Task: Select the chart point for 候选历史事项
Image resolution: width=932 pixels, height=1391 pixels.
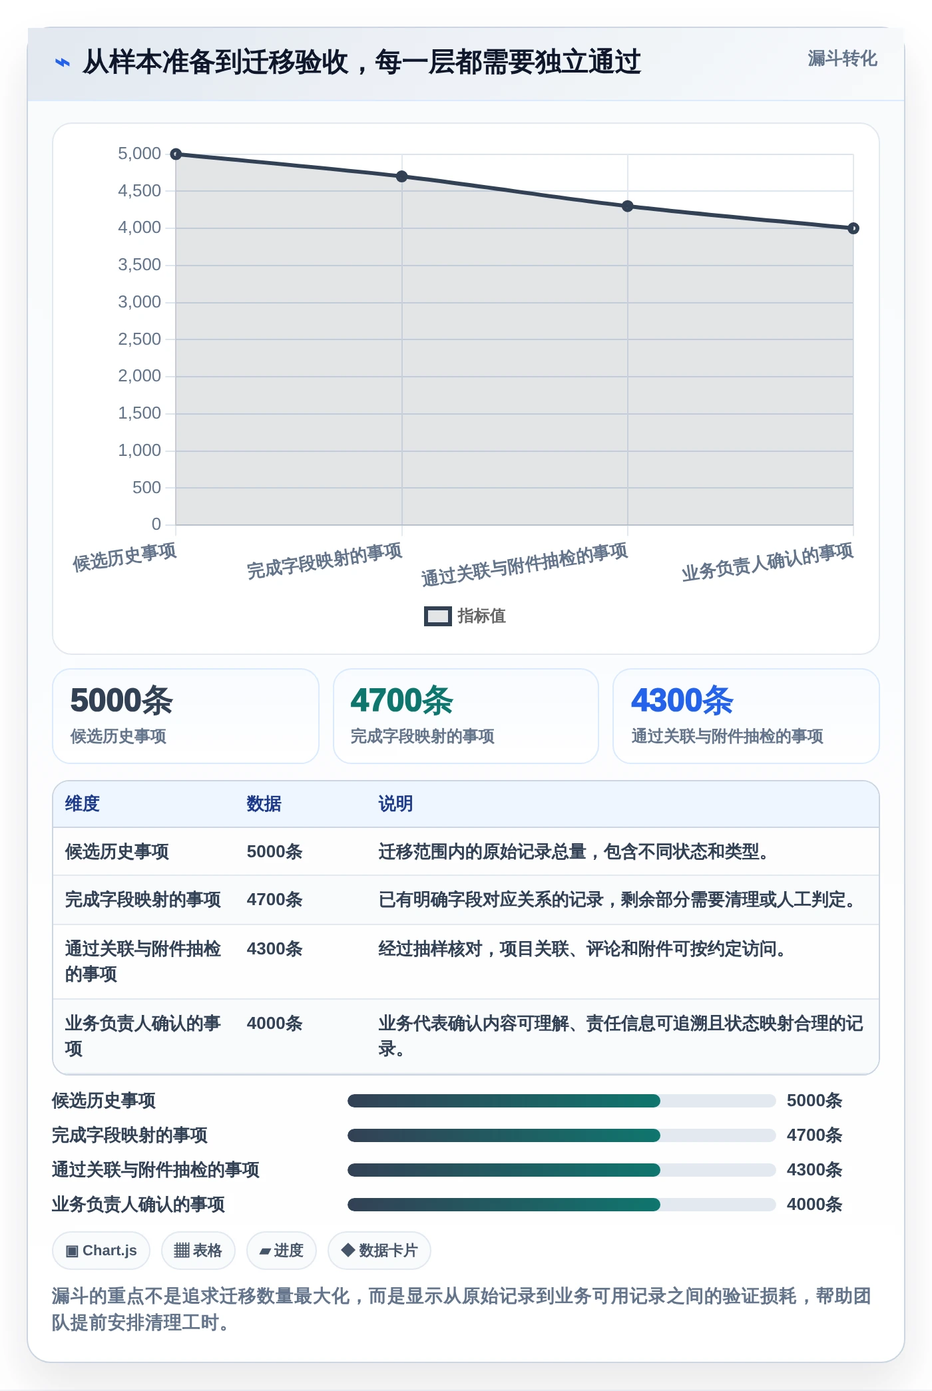Action: pos(176,154)
